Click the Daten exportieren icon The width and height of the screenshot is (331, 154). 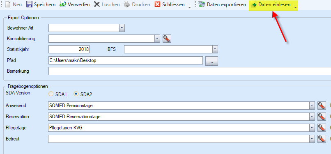pyautogui.click(x=202, y=5)
